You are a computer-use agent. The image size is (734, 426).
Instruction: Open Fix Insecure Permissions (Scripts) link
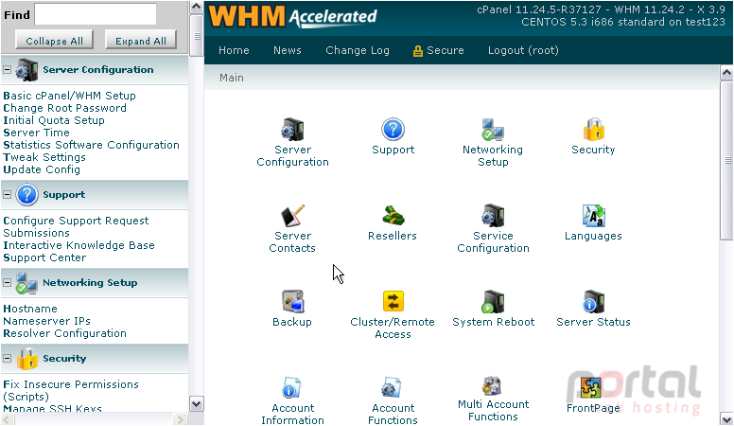[71, 390]
